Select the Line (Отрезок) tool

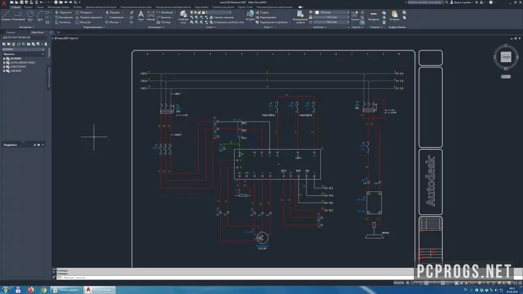[6, 15]
